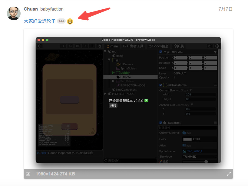Collapse the 节点 GiSprite header arrow
This screenshot has height=186, width=248.
215,52
